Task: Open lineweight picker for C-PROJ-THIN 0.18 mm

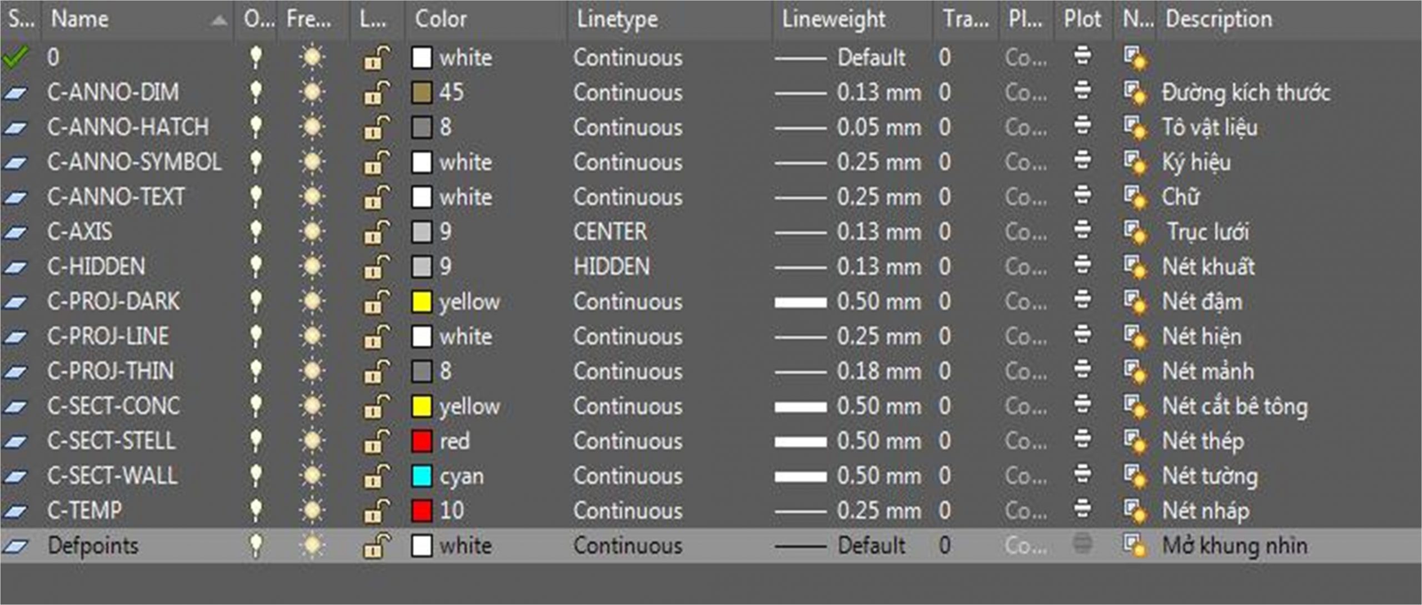Action: (x=878, y=371)
